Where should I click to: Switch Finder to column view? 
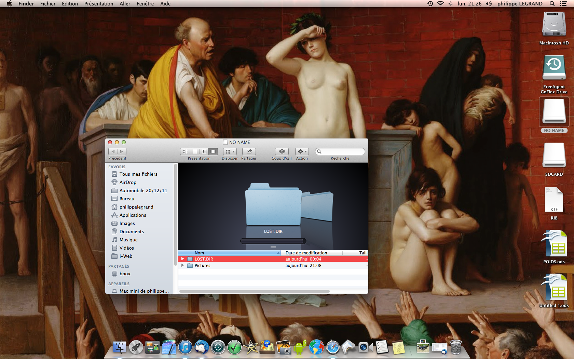point(204,151)
